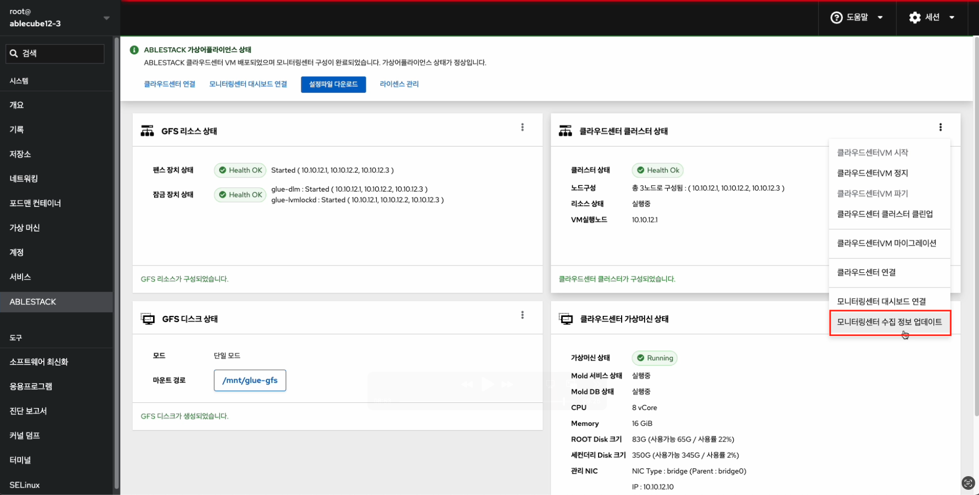The image size is (979, 495).
Task: Select 클라우드센터VM 정지 from the menu
Action: (872, 173)
